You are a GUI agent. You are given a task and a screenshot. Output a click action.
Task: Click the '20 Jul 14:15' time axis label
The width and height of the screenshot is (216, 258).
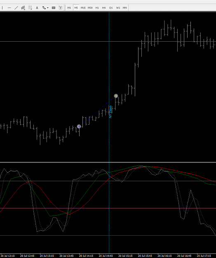click(x=86, y=256)
